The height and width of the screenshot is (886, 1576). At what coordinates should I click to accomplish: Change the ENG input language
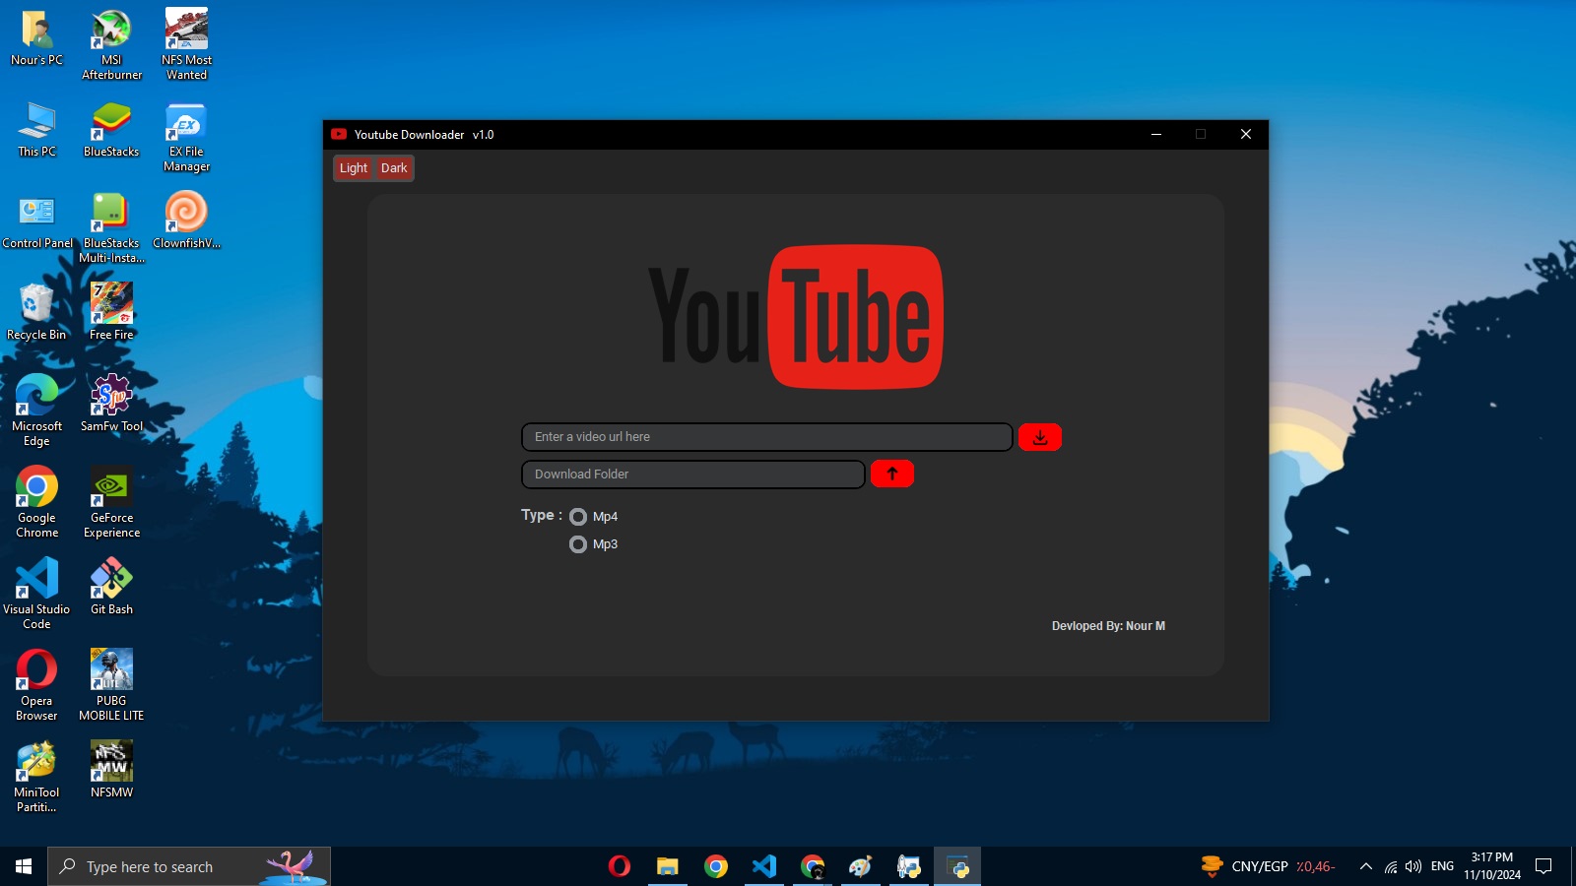point(1442,866)
